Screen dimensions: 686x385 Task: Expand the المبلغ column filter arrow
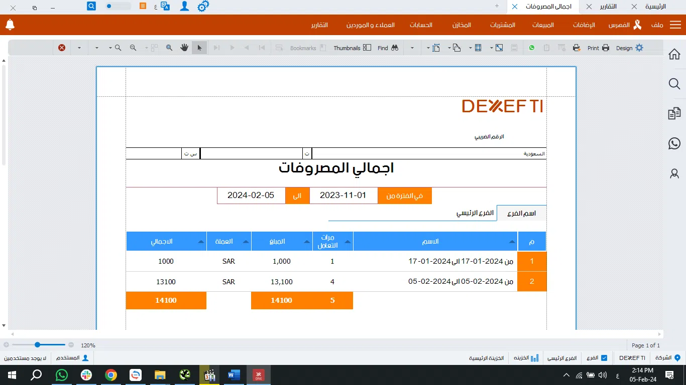pos(307,242)
